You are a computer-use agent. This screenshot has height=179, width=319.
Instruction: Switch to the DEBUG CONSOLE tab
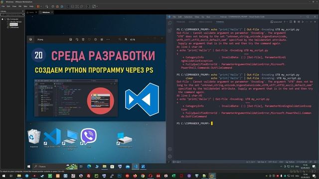205,22
